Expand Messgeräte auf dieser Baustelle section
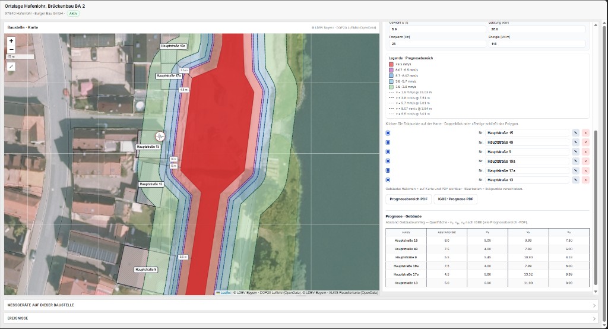The width and height of the screenshot is (608, 329). [302, 305]
